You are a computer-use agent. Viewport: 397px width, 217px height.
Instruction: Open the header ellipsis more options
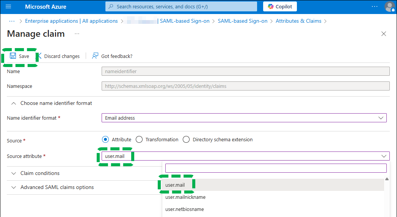(375, 7)
